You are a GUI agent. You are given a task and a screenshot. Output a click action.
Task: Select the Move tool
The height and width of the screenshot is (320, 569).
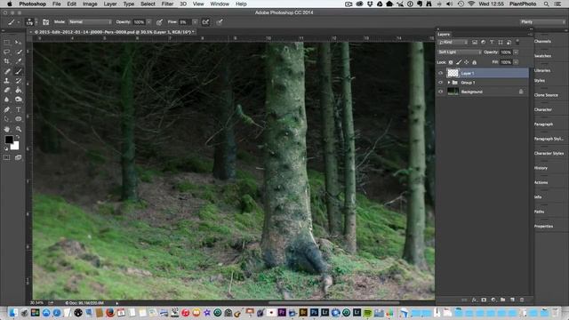[18, 43]
